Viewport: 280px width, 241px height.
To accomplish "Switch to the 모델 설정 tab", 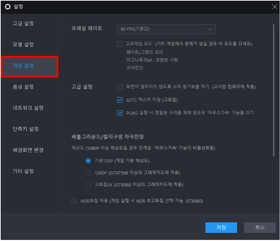I will (x=23, y=44).
